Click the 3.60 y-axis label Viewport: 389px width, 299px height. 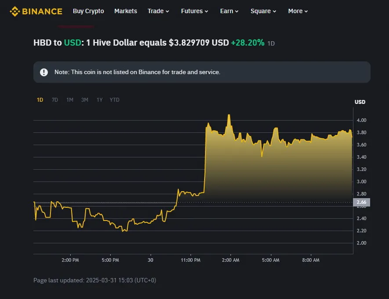point(361,145)
